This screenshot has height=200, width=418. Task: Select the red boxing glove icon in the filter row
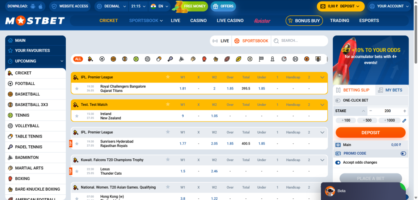click(x=204, y=59)
